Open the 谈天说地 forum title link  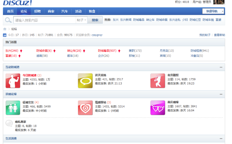(x=101, y=75)
